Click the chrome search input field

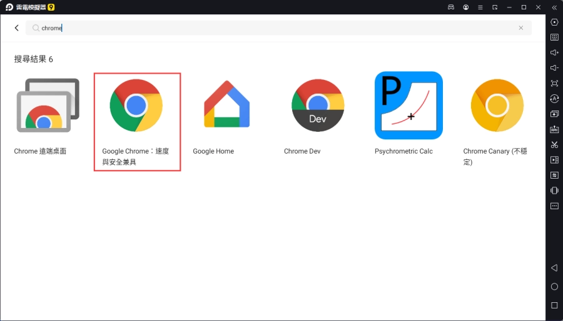pos(278,28)
